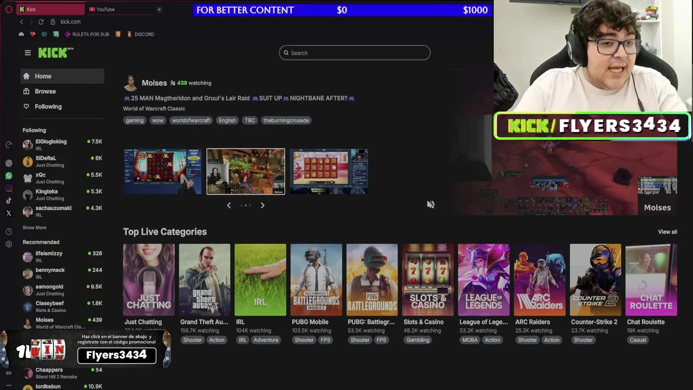Select the center highlighted stream thumbnail
This screenshot has height=390, width=693.
(246, 171)
